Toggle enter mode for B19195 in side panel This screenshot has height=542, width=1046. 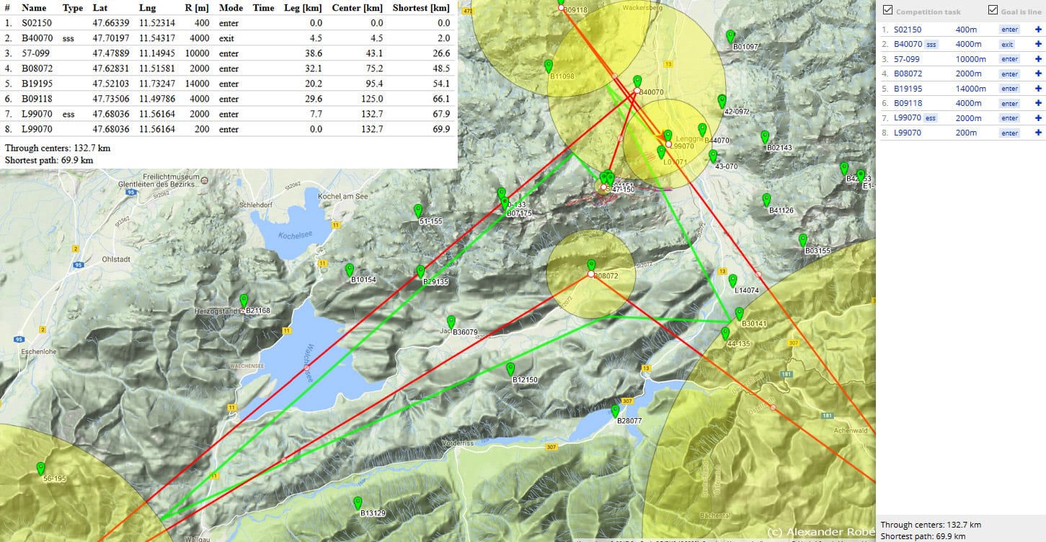click(x=1009, y=89)
